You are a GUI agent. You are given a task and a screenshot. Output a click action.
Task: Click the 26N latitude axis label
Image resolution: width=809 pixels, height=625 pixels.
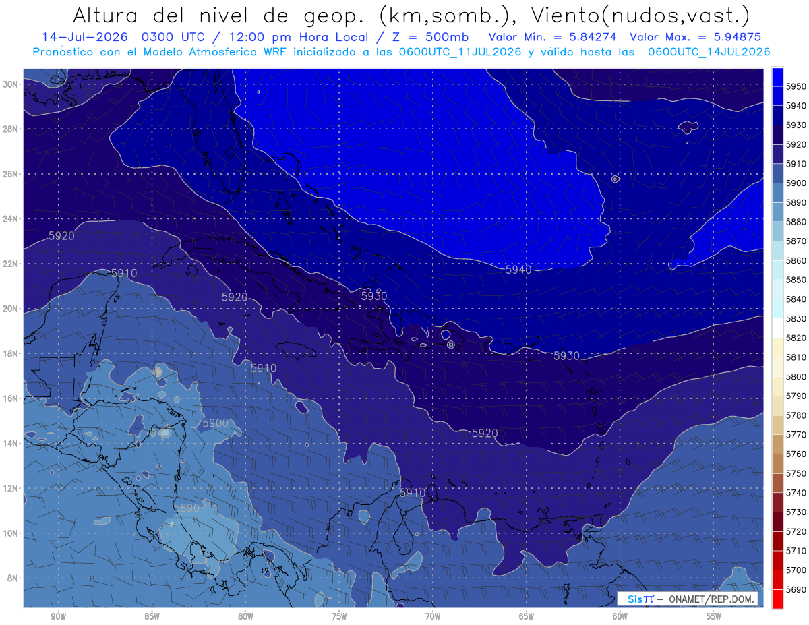(x=10, y=174)
